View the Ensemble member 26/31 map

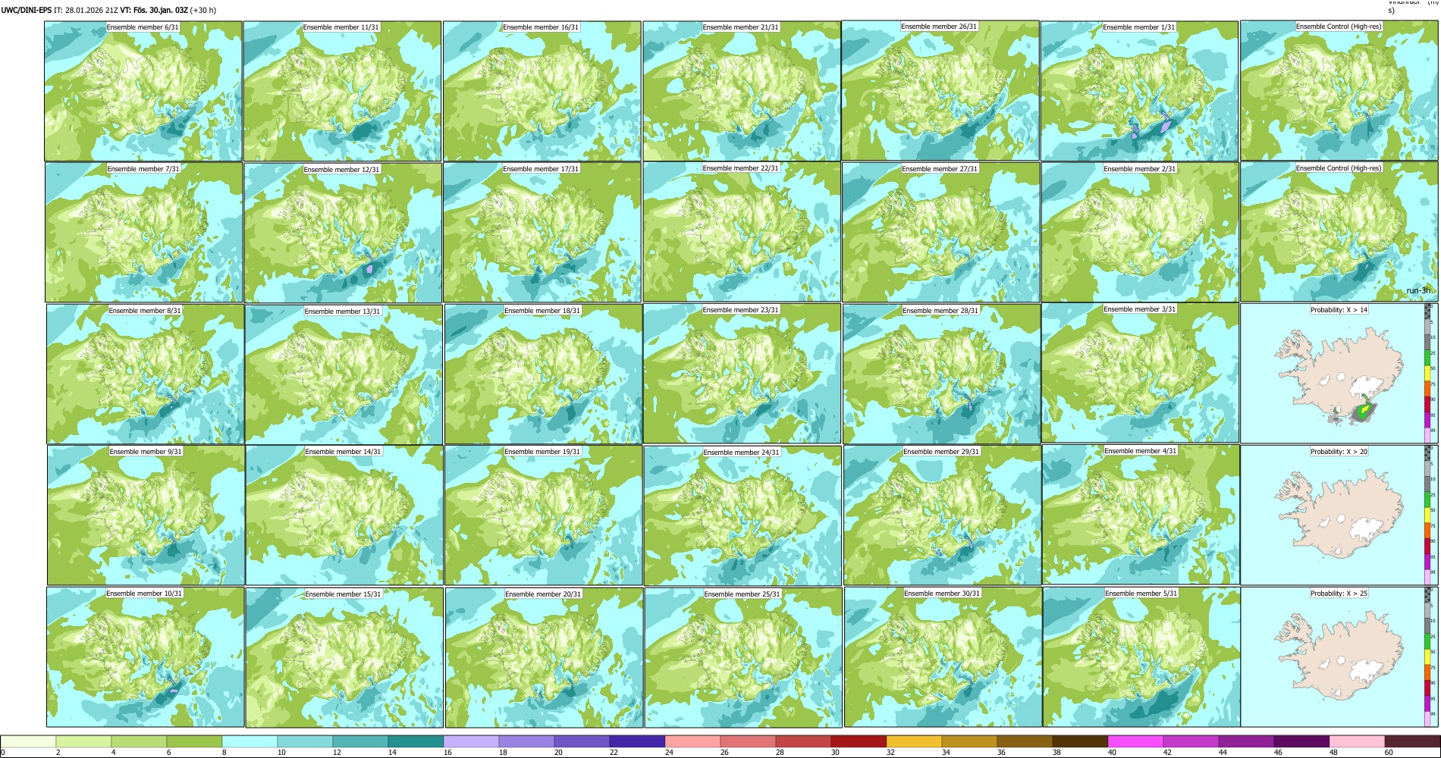click(x=940, y=90)
